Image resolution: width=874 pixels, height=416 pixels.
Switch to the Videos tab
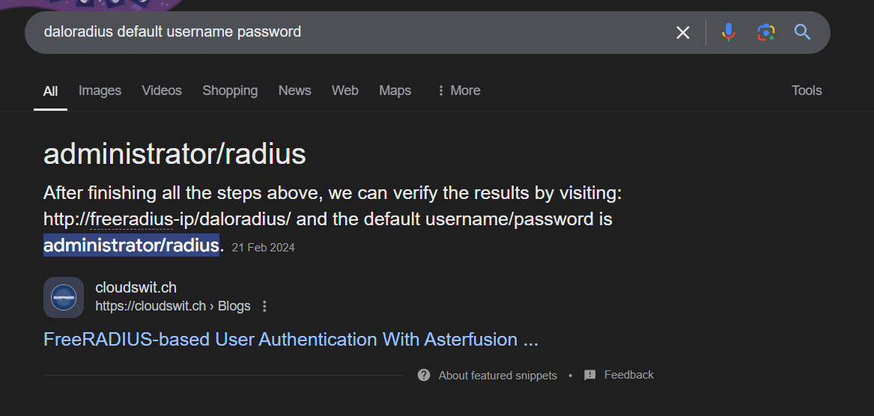[162, 91]
